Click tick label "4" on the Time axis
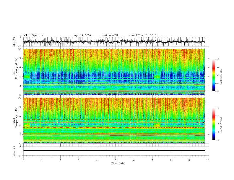The image size is (234, 180). pos(97,160)
